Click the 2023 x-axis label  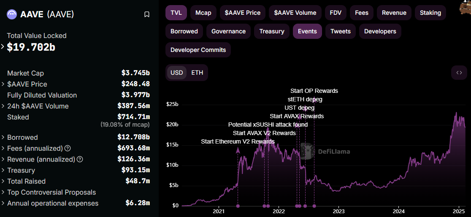pos(338,211)
